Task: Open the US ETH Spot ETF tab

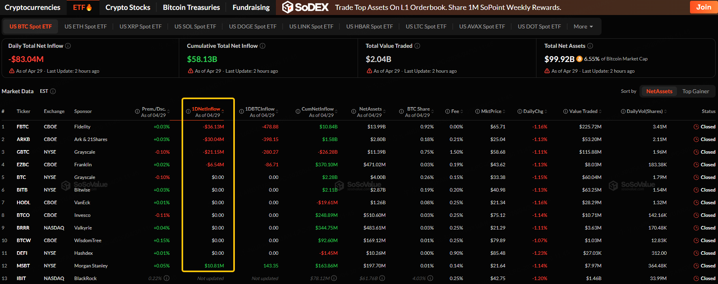Action: [x=86, y=26]
